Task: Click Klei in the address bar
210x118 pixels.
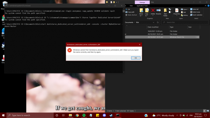Action: [x=137, y=22]
